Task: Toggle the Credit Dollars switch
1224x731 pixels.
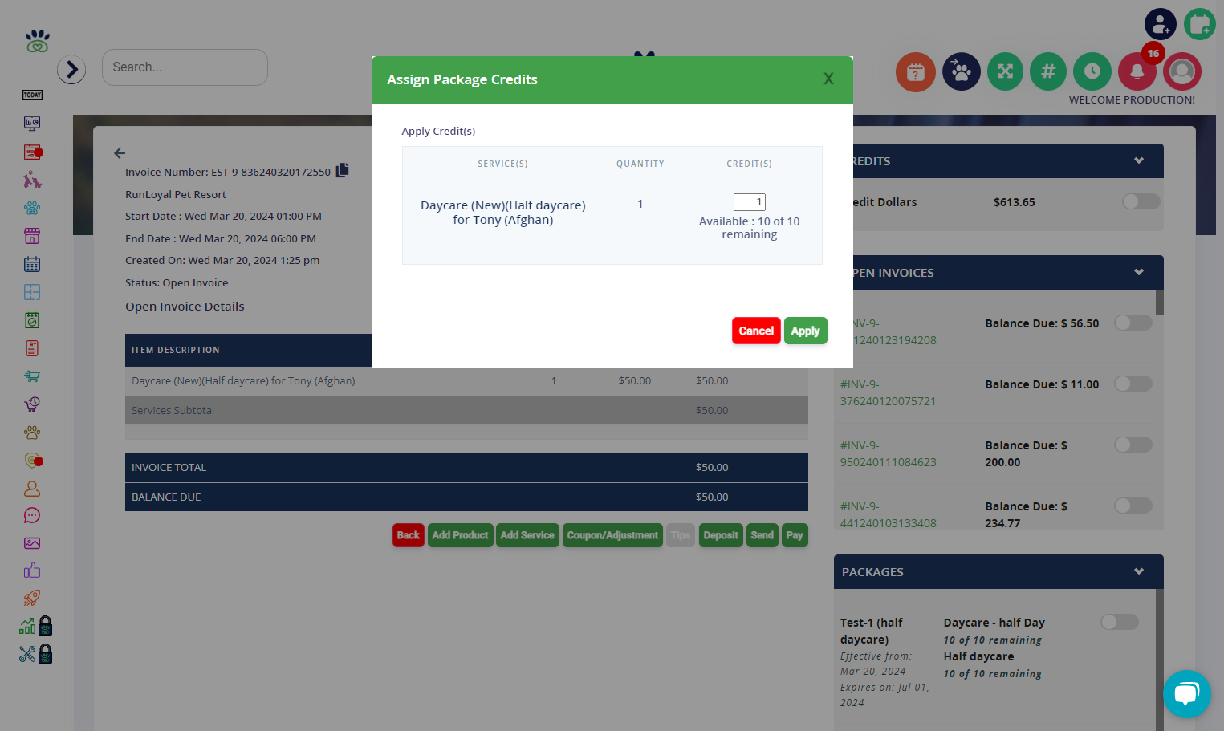Action: [x=1141, y=201]
